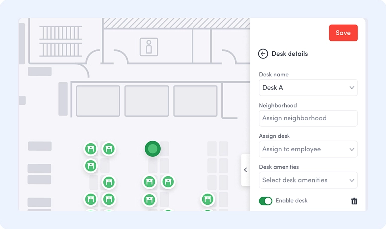Click the top-left desk icon on the map
This screenshot has width=386, height=229.
pos(91,149)
